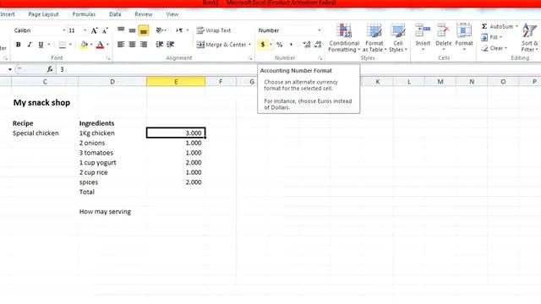
Task: Switch to the View tab
Action: [x=172, y=14]
